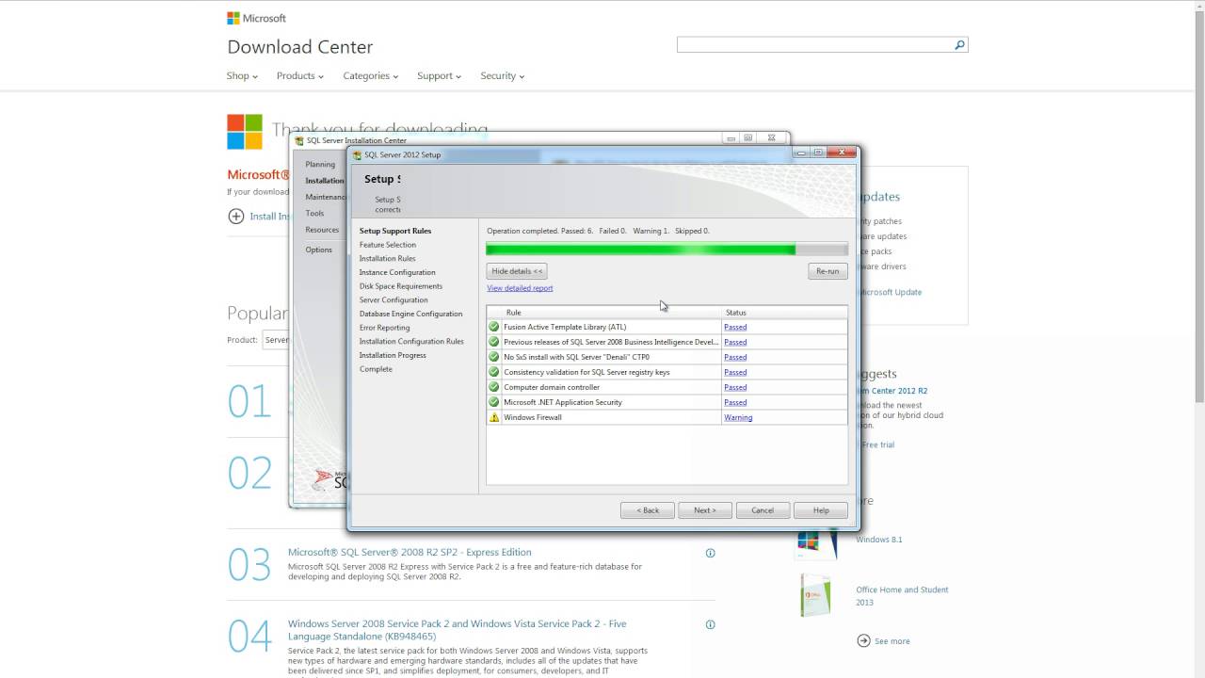The width and height of the screenshot is (1205, 678).
Task: Select Resources in Installation Center sidebar
Action: [322, 230]
